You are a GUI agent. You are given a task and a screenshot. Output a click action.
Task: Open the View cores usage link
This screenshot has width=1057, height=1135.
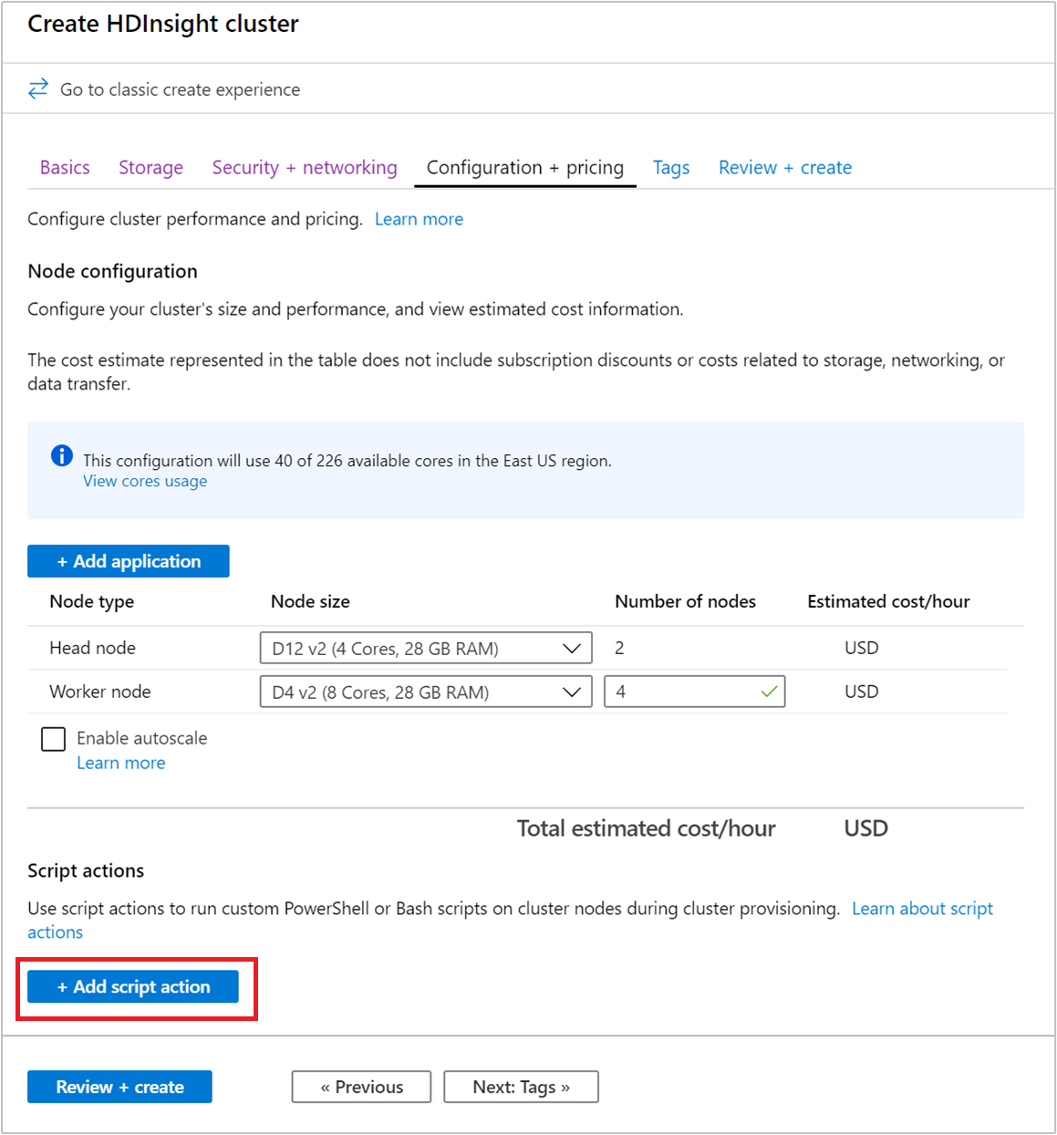(x=144, y=481)
